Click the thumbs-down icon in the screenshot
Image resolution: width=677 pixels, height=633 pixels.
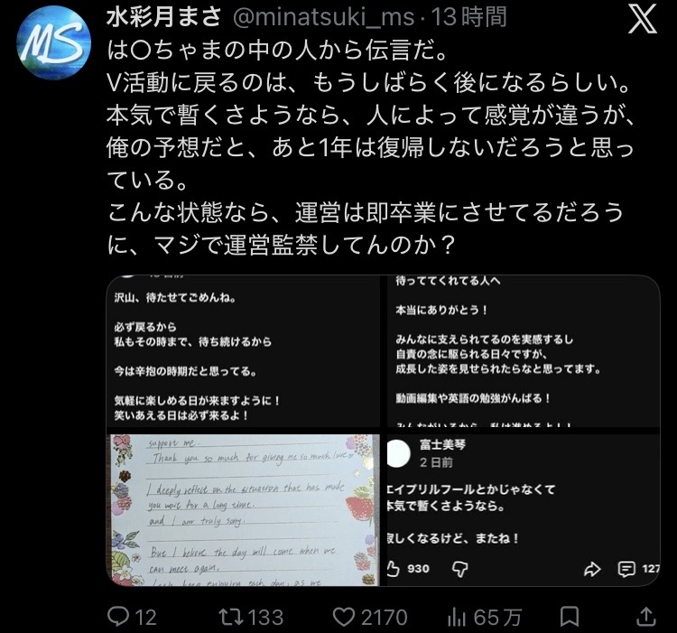click(x=459, y=569)
